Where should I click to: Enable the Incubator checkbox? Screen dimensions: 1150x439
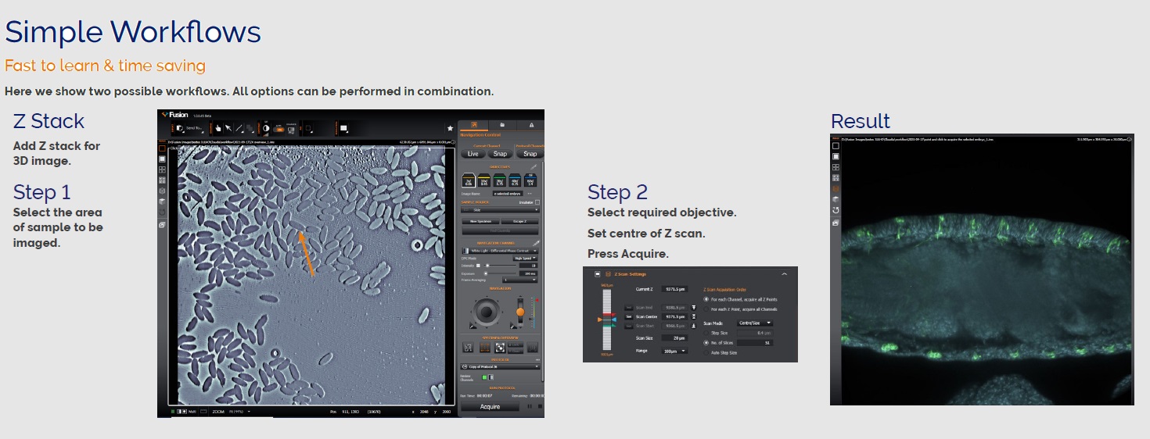pos(537,202)
